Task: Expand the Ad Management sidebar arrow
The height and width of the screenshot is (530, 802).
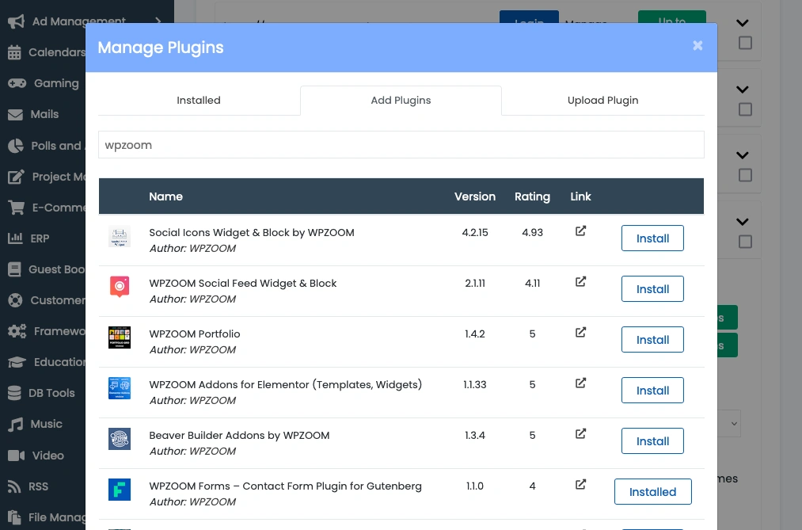Action: click(x=158, y=21)
